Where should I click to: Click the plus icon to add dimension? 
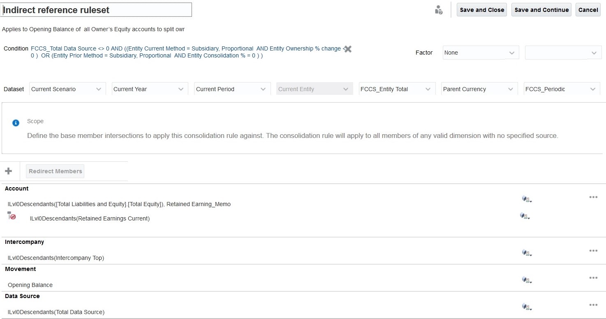point(8,171)
